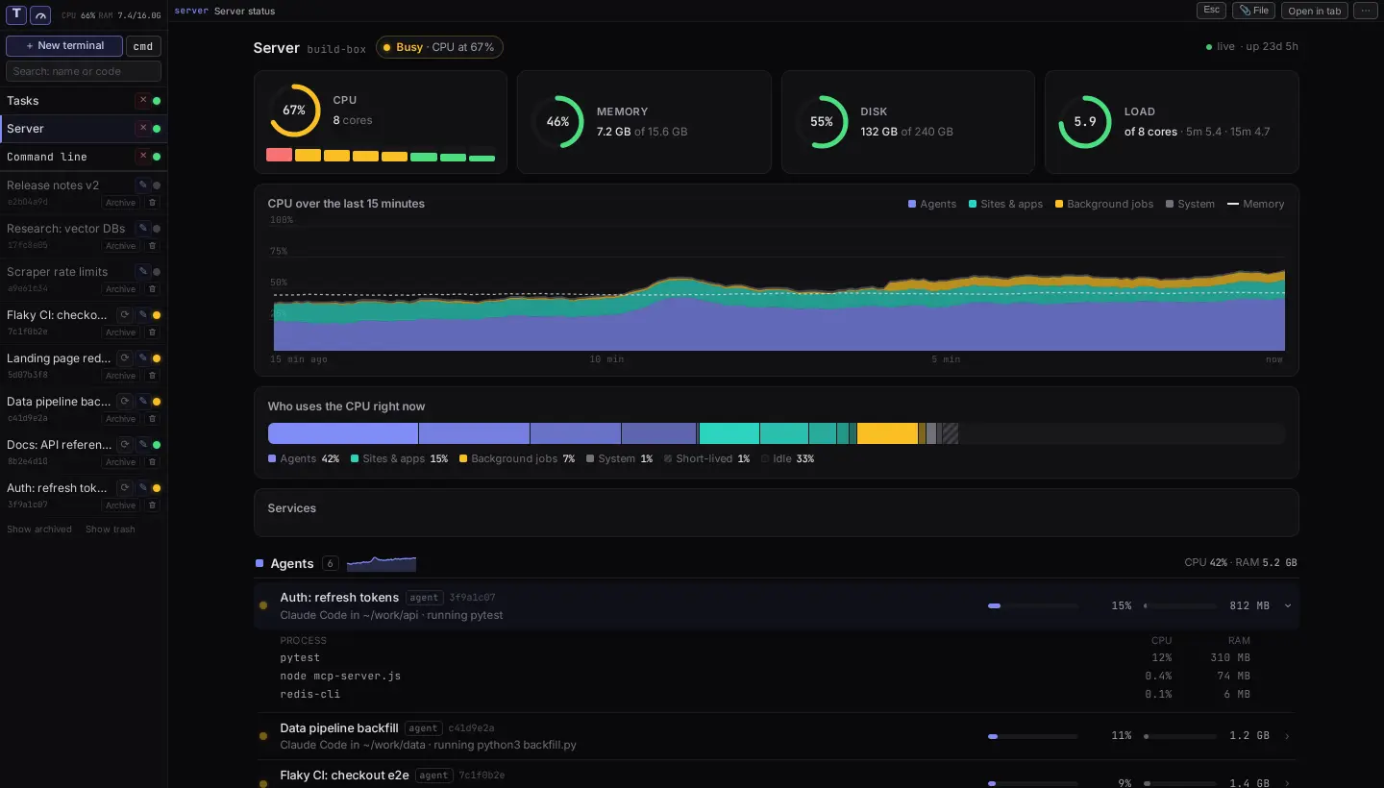Click the Open in tab button
This screenshot has height=788, width=1384.
coord(1314,11)
